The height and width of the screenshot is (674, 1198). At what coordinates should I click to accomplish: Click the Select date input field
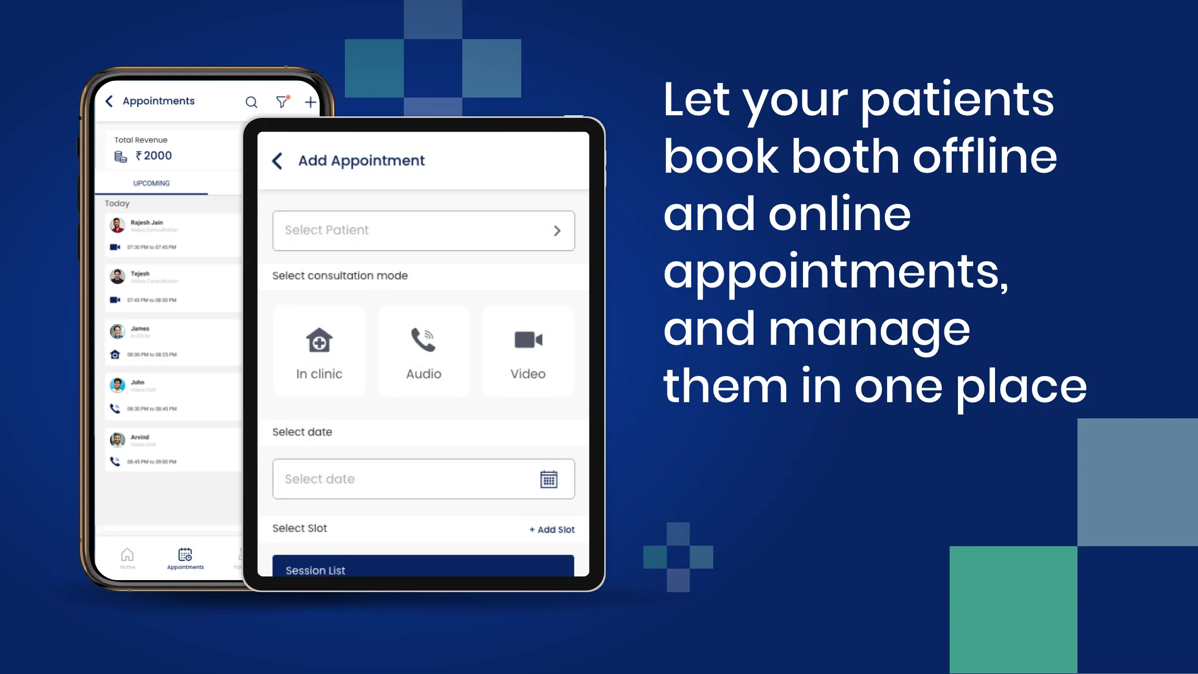tap(423, 478)
